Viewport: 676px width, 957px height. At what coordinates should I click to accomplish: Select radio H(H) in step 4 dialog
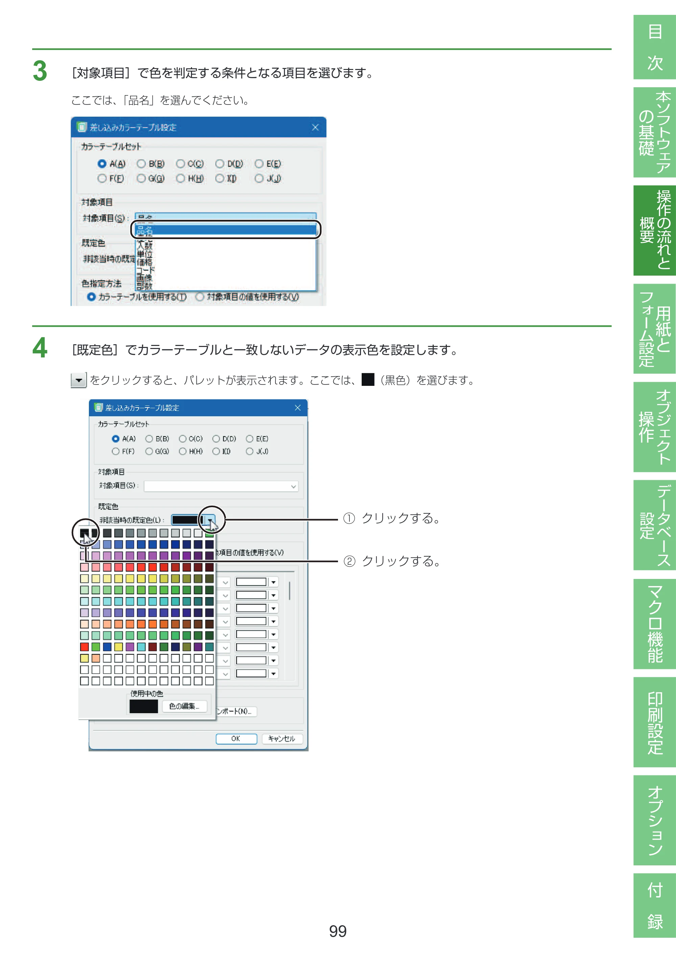[183, 451]
